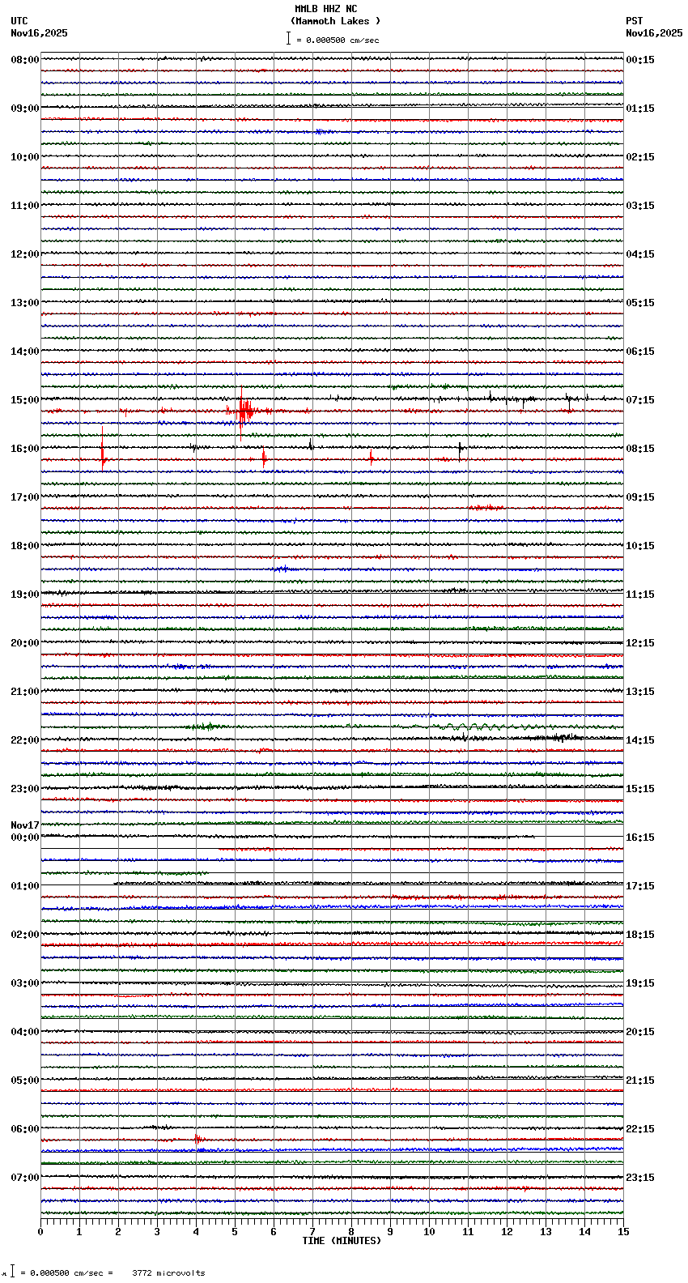Click the 03:00 UTC time label
This screenshot has width=688, height=1283.
[25, 983]
